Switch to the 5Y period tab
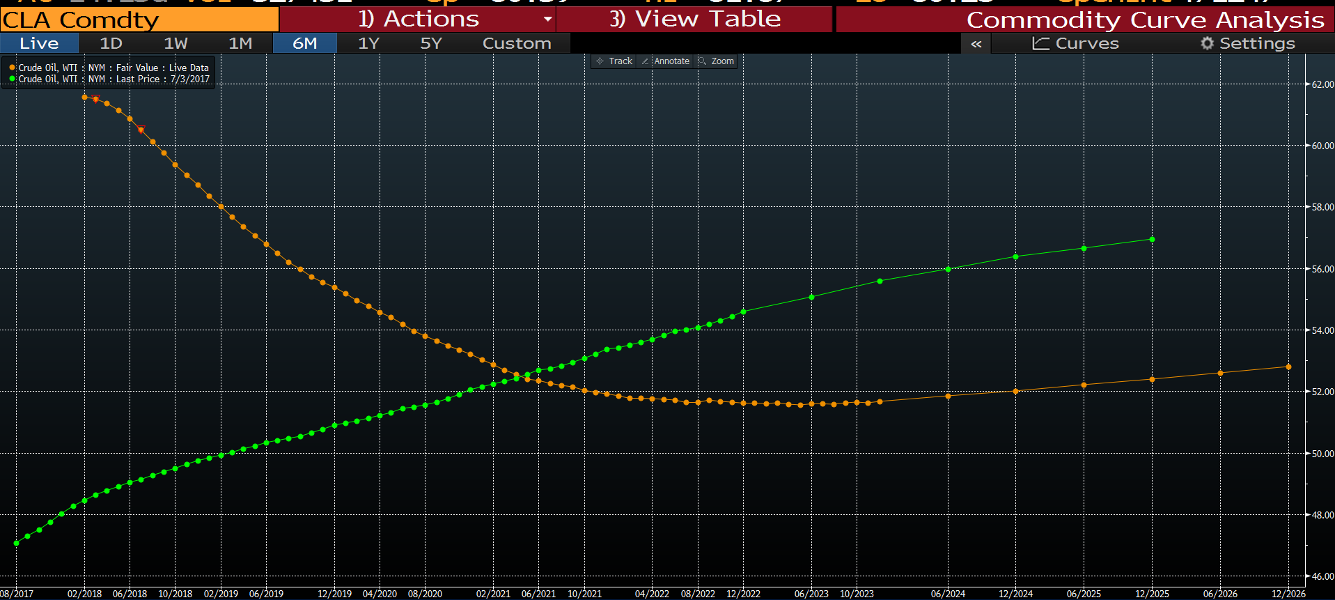1335x600 pixels. tap(431, 43)
